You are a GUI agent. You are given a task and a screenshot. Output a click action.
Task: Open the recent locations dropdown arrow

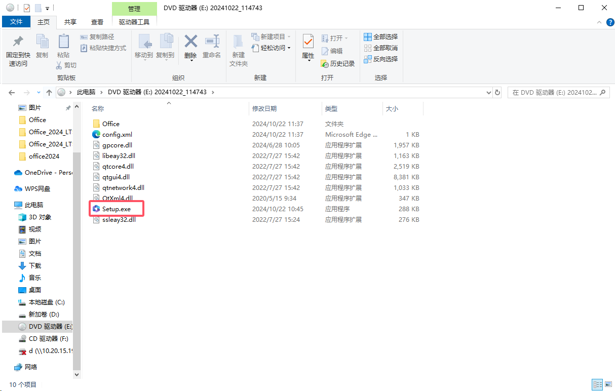(x=39, y=93)
